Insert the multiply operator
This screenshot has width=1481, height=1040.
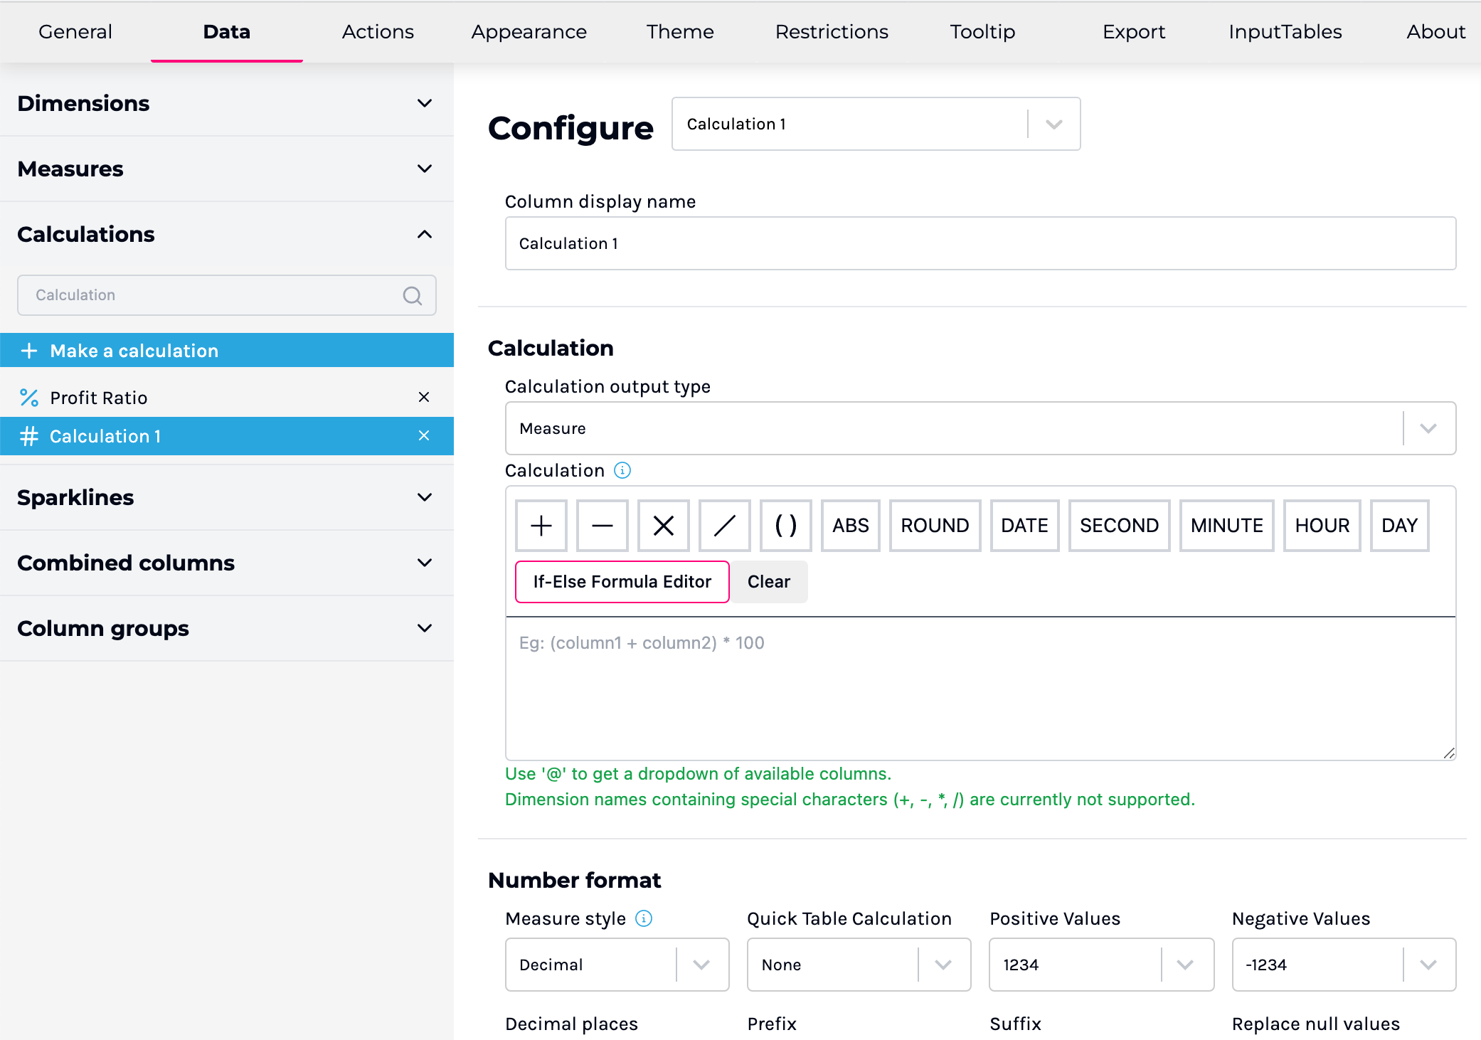(663, 526)
